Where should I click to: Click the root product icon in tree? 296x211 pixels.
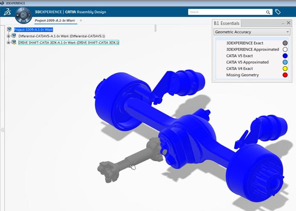9,29
